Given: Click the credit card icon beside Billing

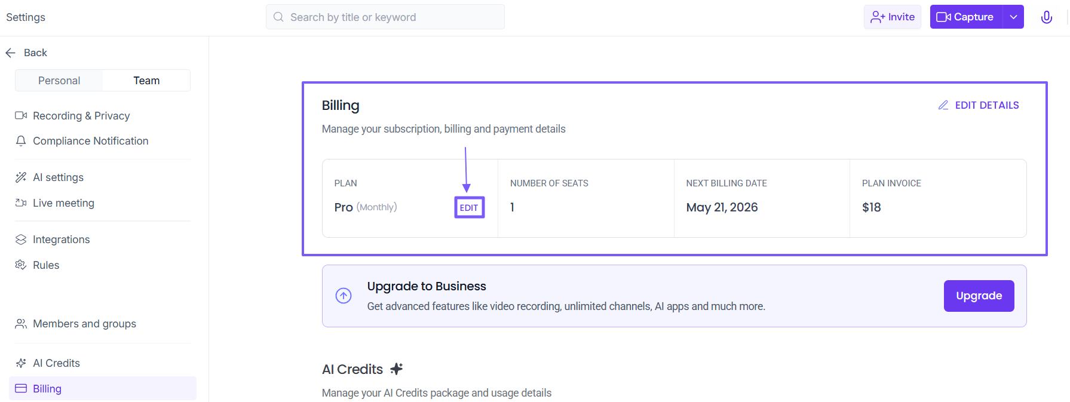Looking at the screenshot, I should [x=21, y=388].
